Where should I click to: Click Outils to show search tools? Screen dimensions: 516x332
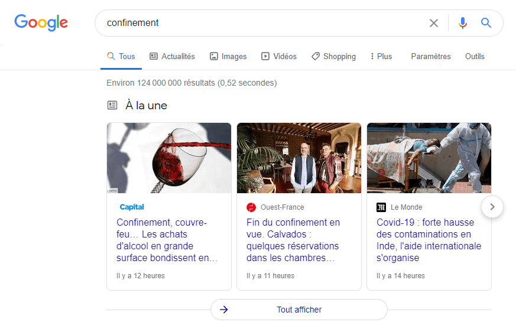click(x=475, y=56)
